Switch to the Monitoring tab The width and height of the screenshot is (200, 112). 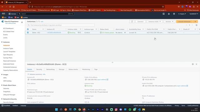pyautogui.click(x=86, y=69)
